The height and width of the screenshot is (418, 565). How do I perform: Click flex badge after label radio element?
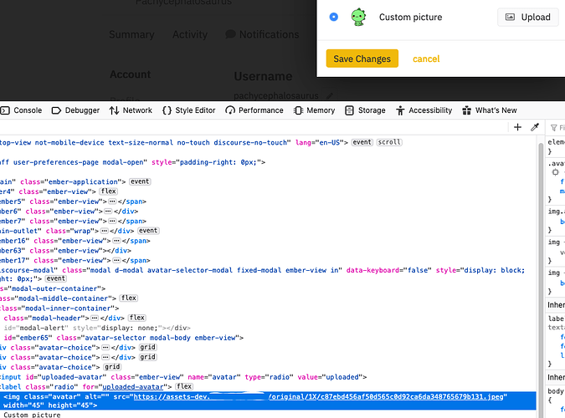pos(184,386)
